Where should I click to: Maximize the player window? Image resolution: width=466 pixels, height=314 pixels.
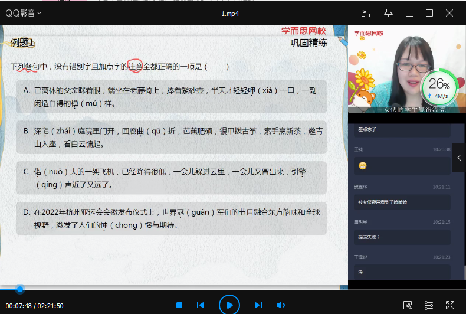click(429, 13)
